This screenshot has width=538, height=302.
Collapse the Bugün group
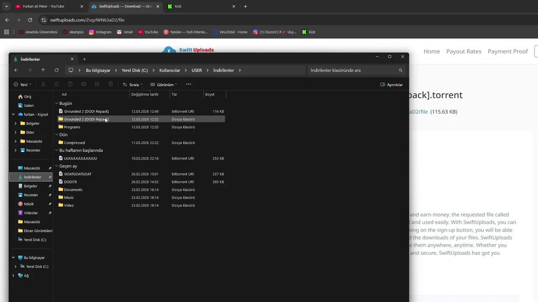click(x=57, y=103)
